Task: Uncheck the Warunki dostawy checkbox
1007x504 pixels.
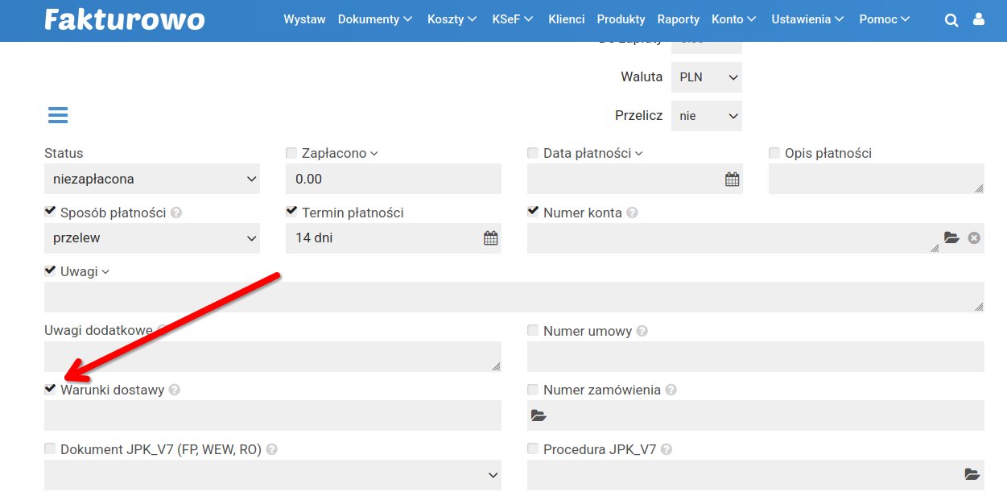Action: pyautogui.click(x=50, y=390)
